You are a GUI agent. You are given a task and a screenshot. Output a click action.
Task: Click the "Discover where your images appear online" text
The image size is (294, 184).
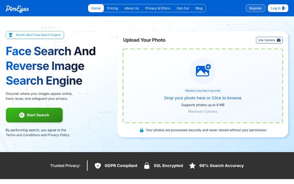[x=39, y=94]
